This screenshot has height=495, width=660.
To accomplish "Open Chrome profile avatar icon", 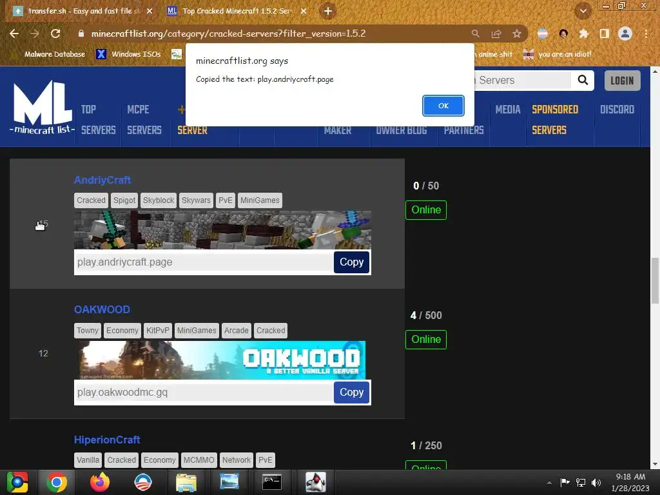I will coord(625,34).
